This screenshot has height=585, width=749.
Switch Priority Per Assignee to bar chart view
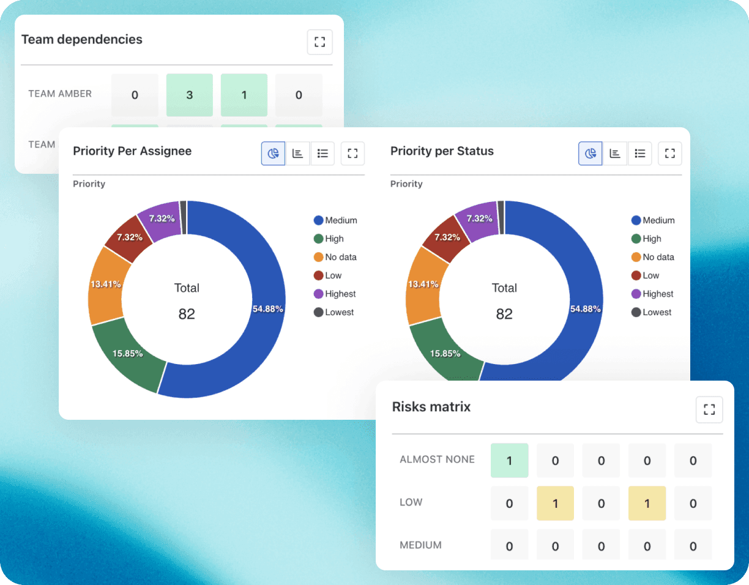(x=298, y=154)
